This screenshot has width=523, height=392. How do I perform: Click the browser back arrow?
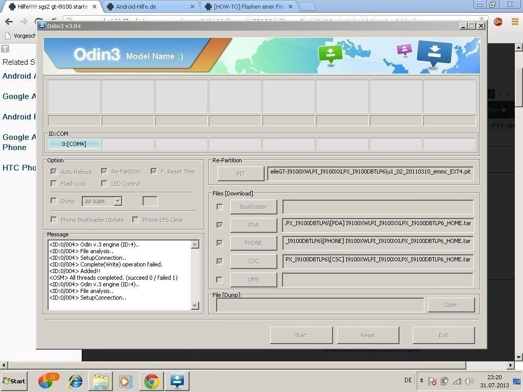tap(9, 22)
